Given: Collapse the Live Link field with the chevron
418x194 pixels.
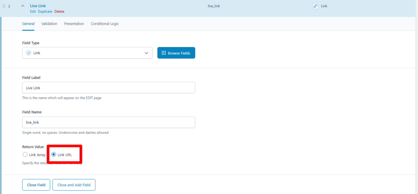Looking at the screenshot, I should point(23,6).
